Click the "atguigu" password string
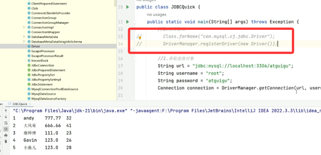Screen dimensions: 321x155 click(x=217, y=81)
